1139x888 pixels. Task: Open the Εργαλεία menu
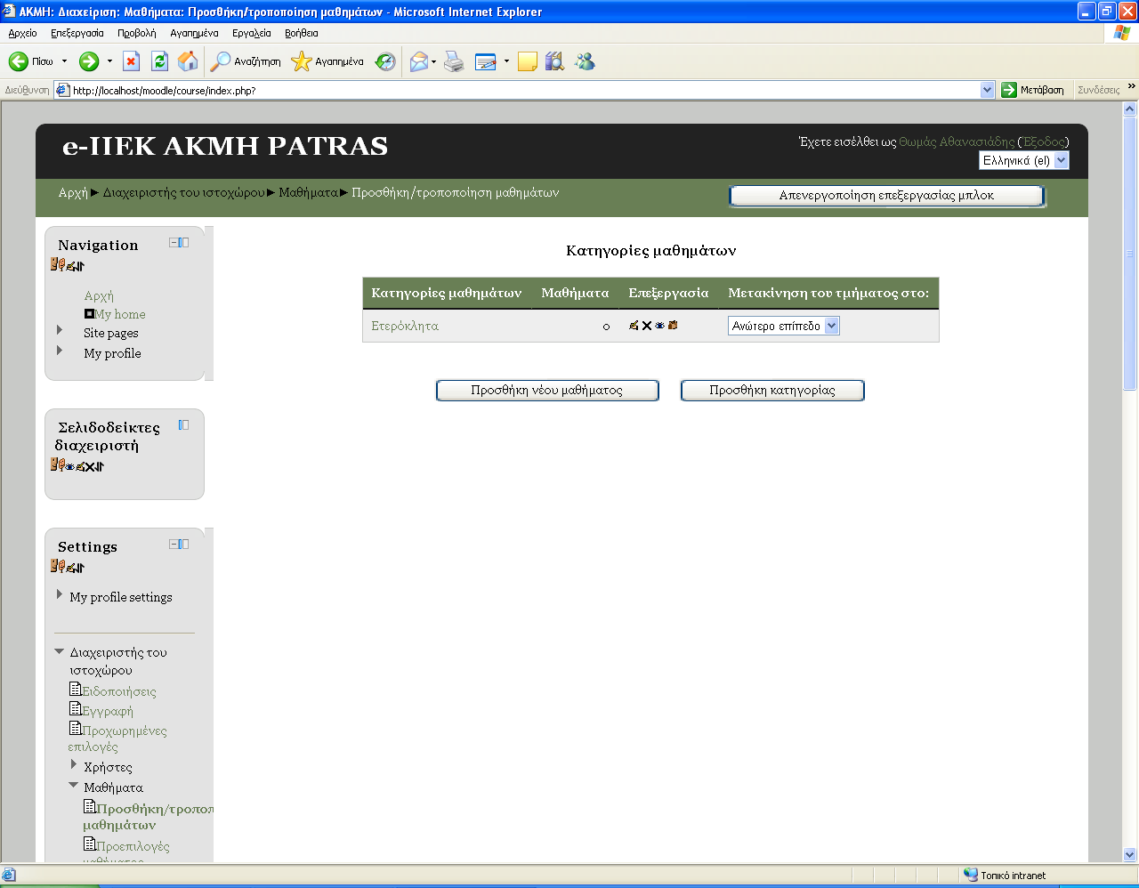[252, 33]
